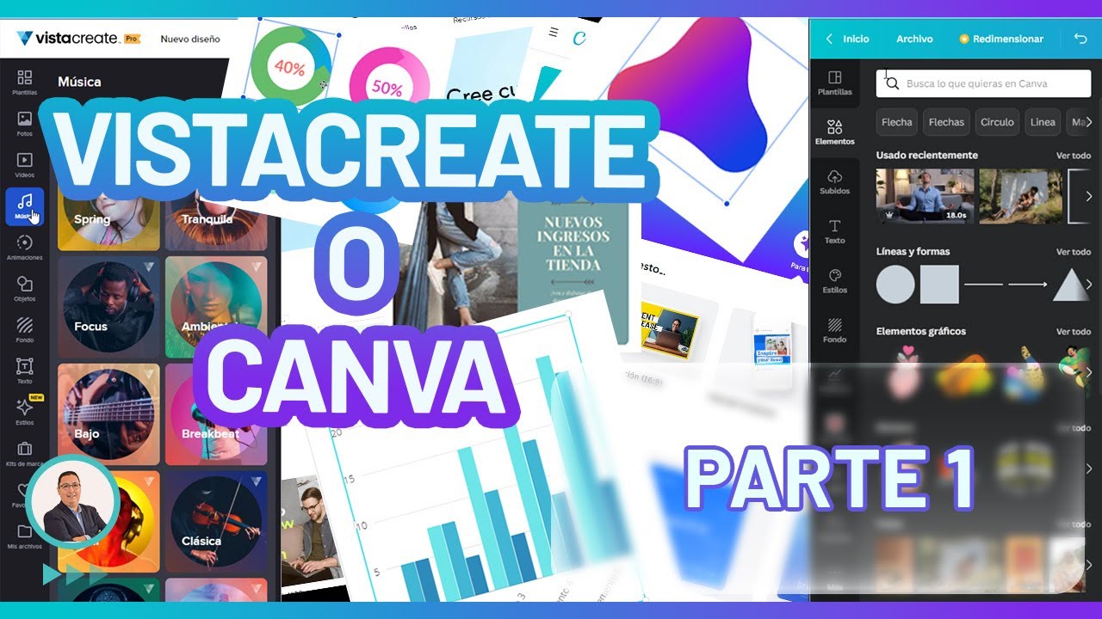Viewport: 1102px width, 619px height.
Task: Select the 40% green donut chart
Action: tap(290, 67)
